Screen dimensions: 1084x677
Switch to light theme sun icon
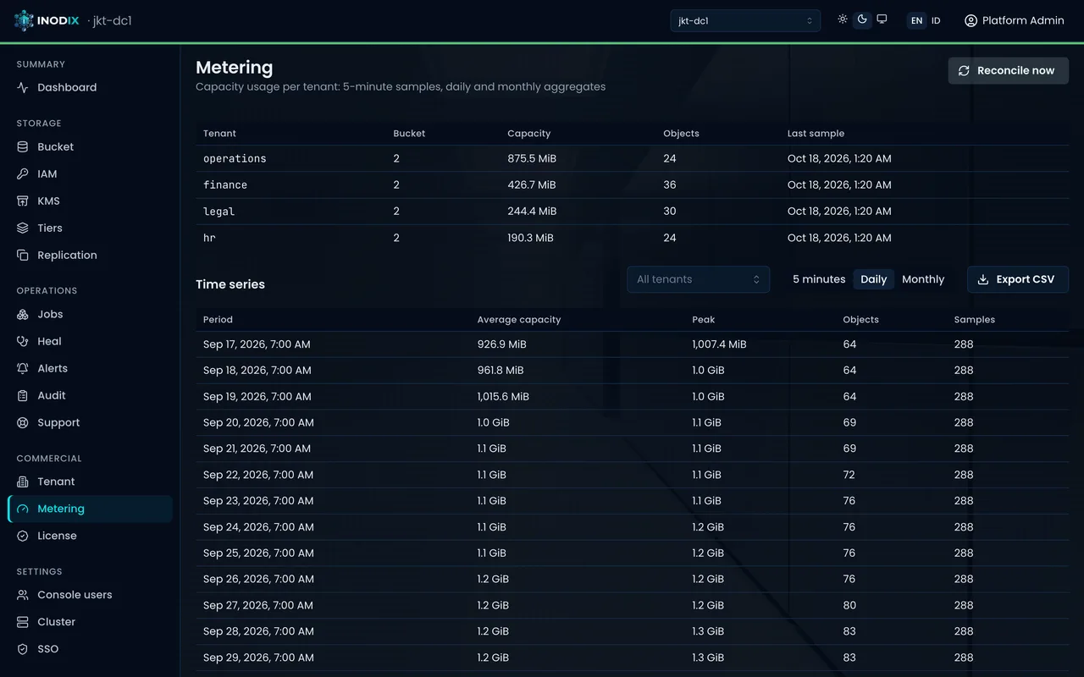843,19
